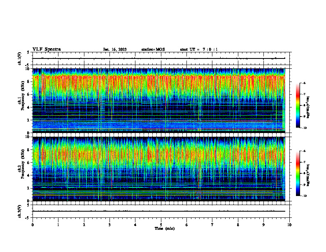The image size is (326, 252).
Task: Click the ch.2 spectrogram color scale bar
Action: pyautogui.click(x=298, y=173)
